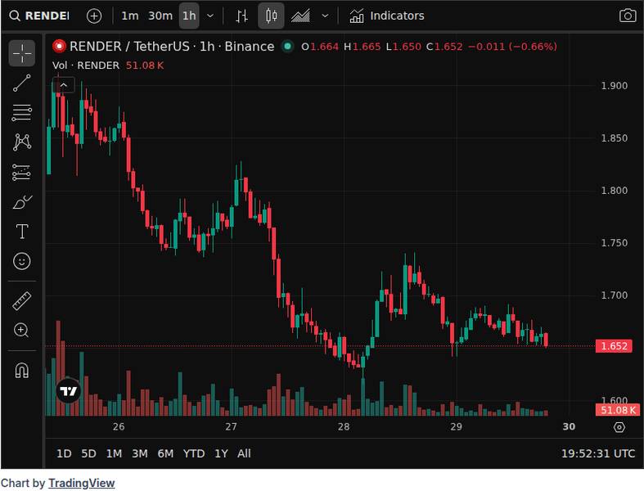Set range to YTD

click(194, 453)
